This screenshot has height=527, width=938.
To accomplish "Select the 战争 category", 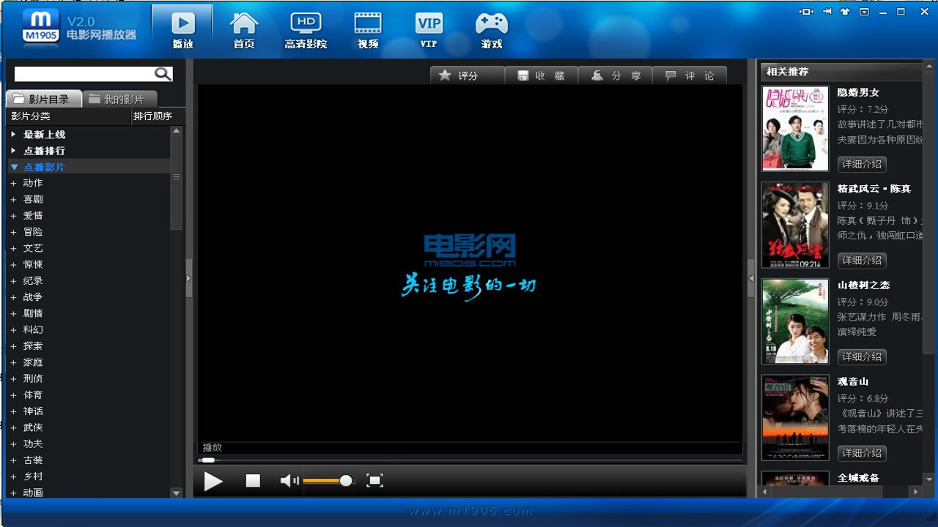I will [33, 297].
